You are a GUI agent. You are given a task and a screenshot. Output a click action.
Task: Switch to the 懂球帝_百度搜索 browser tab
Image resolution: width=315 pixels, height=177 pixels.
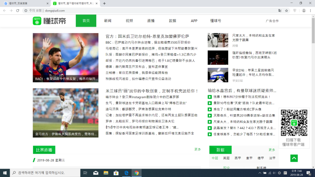26,3
